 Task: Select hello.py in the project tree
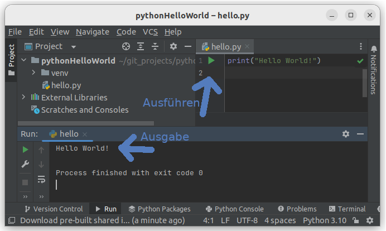pos(66,85)
